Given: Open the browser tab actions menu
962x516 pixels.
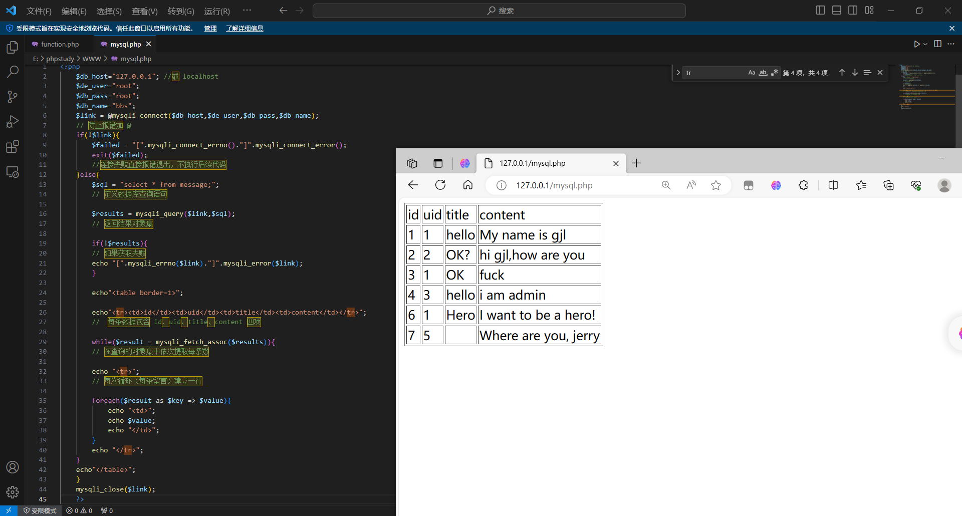Looking at the screenshot, I should pyautogui.click(x=438, y=163).
